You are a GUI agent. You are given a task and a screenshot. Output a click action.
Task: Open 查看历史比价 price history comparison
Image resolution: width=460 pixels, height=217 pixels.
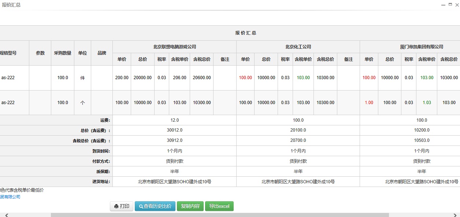pyautogui.click(x=155, y=206)
